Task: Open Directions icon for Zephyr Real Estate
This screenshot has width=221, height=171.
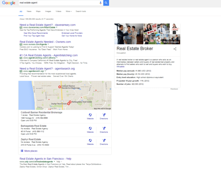Action: (x=104, y=140)
